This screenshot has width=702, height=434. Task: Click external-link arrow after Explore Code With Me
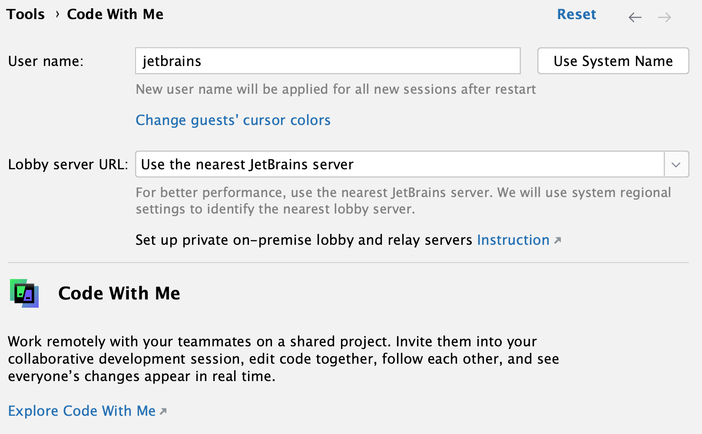point(163,411)
